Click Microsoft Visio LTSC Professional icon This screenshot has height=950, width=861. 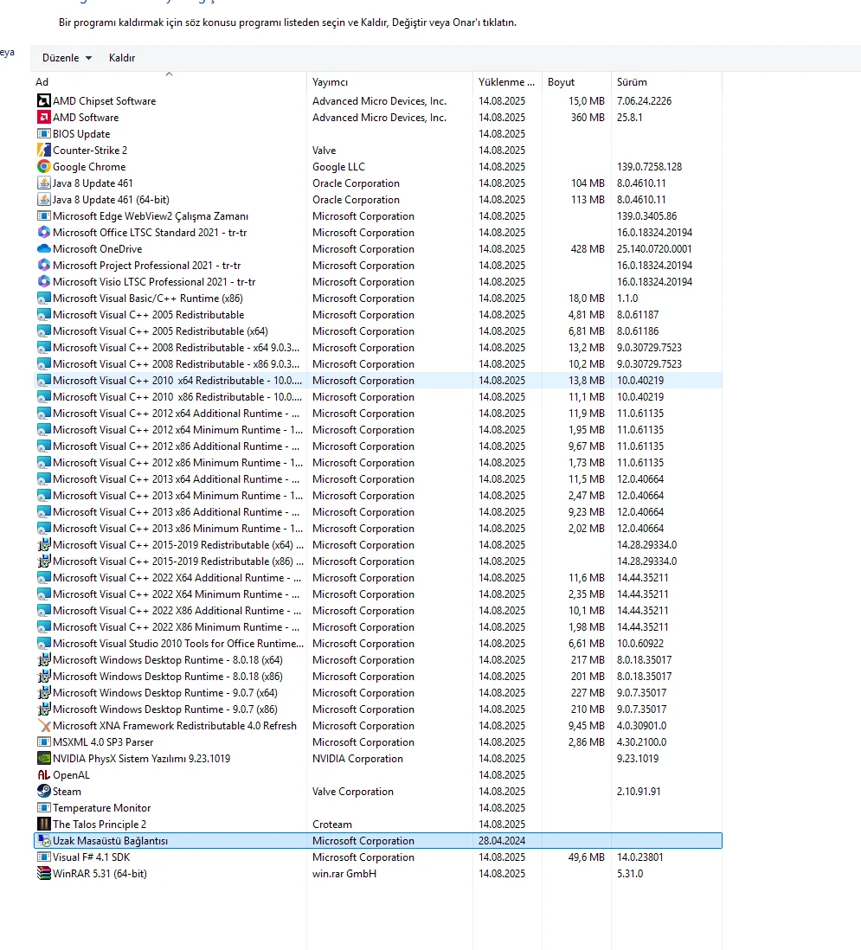click(43, 281)
